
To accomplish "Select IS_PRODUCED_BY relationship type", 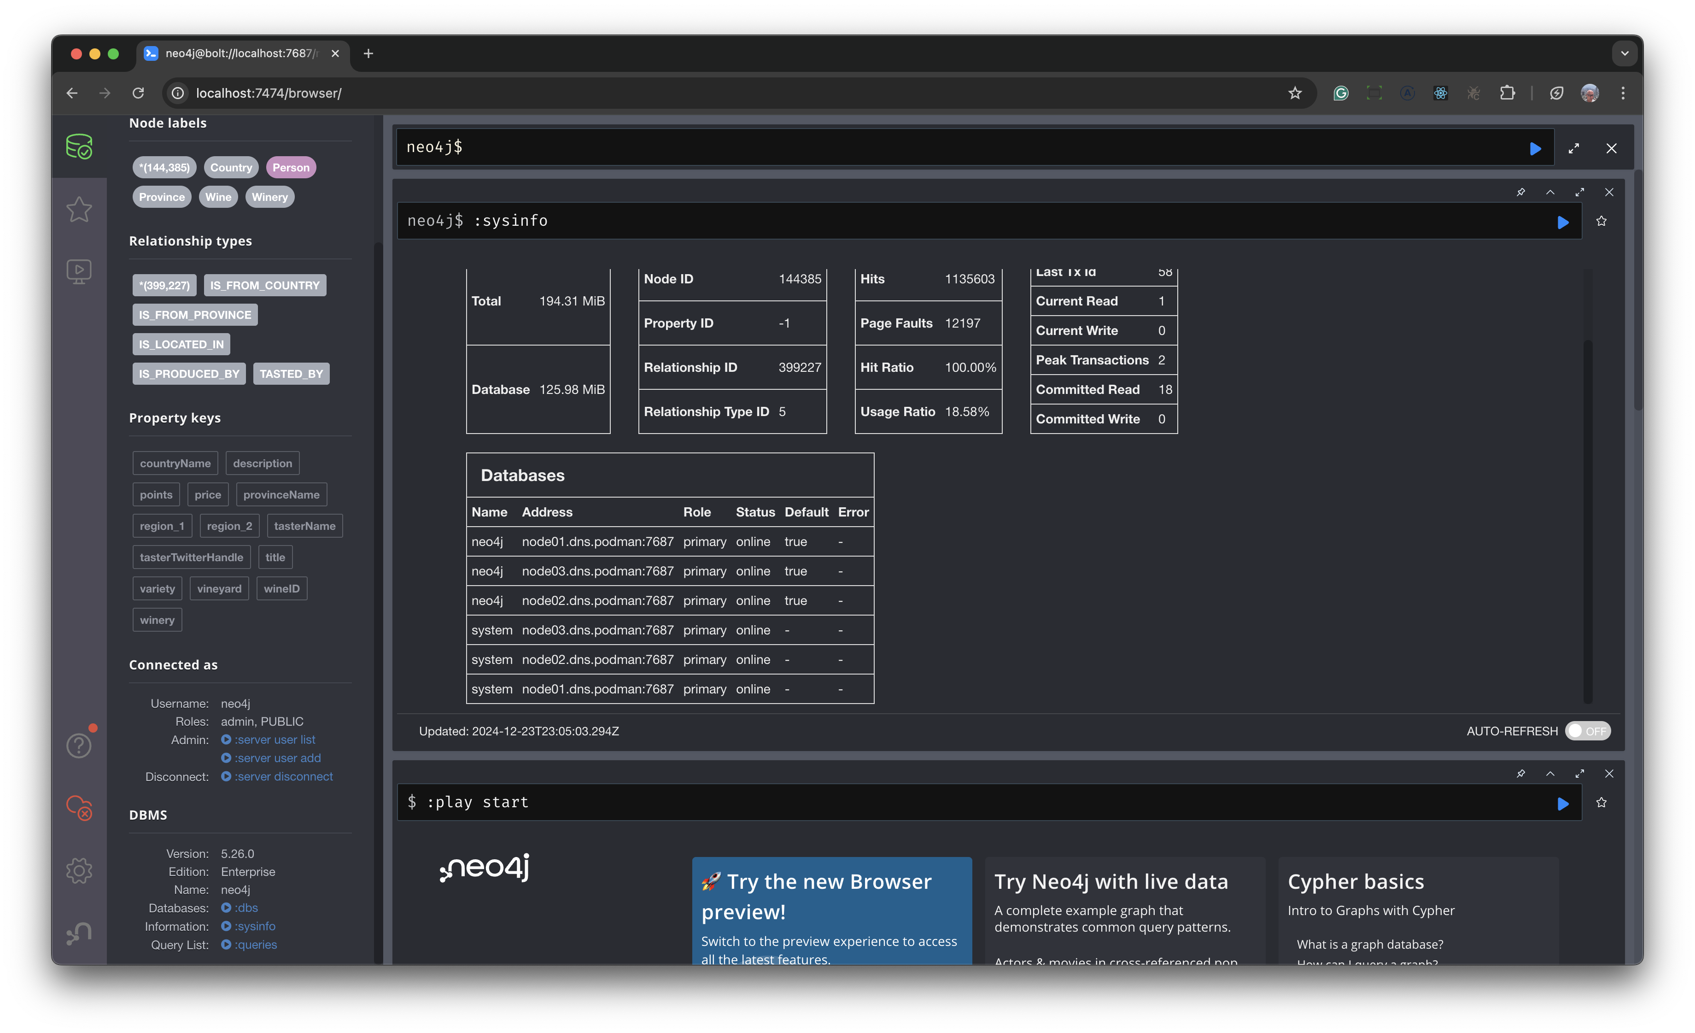I will (x=188, y=374).
